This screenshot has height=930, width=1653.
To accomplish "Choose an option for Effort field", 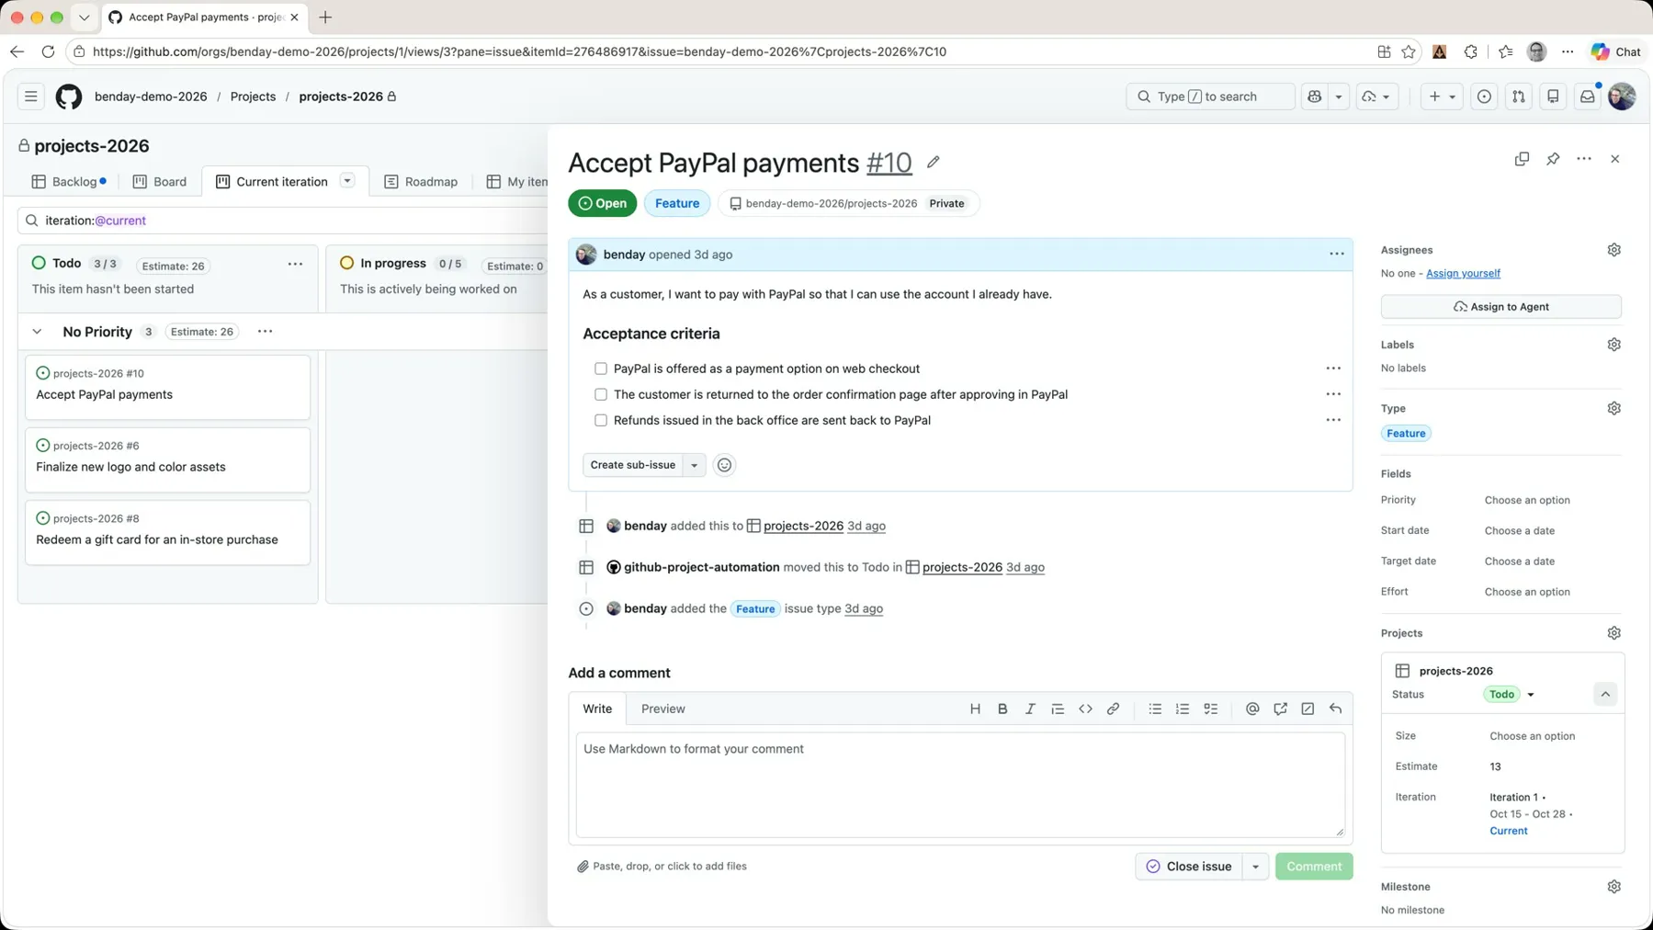I will [1527, 592].
